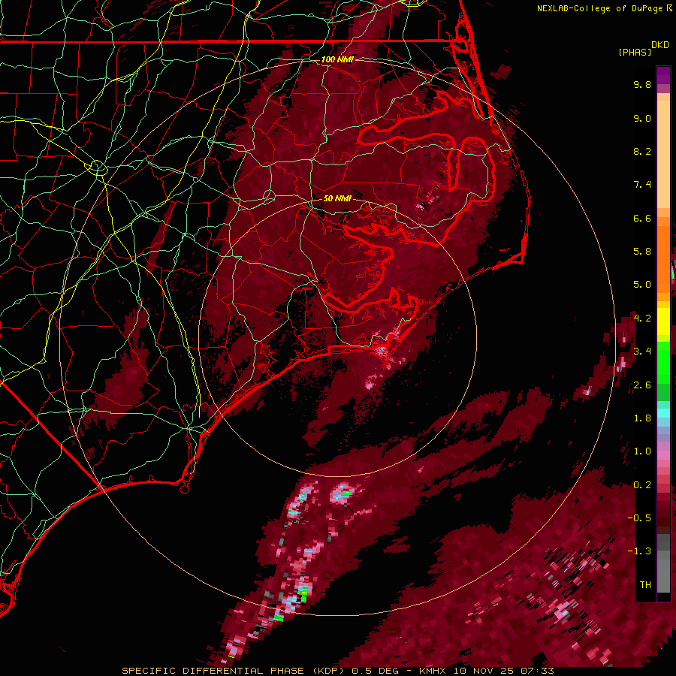Pick the purple swatch at top of color bar
The height and width of the screenshot is (676, 676).
663,75
